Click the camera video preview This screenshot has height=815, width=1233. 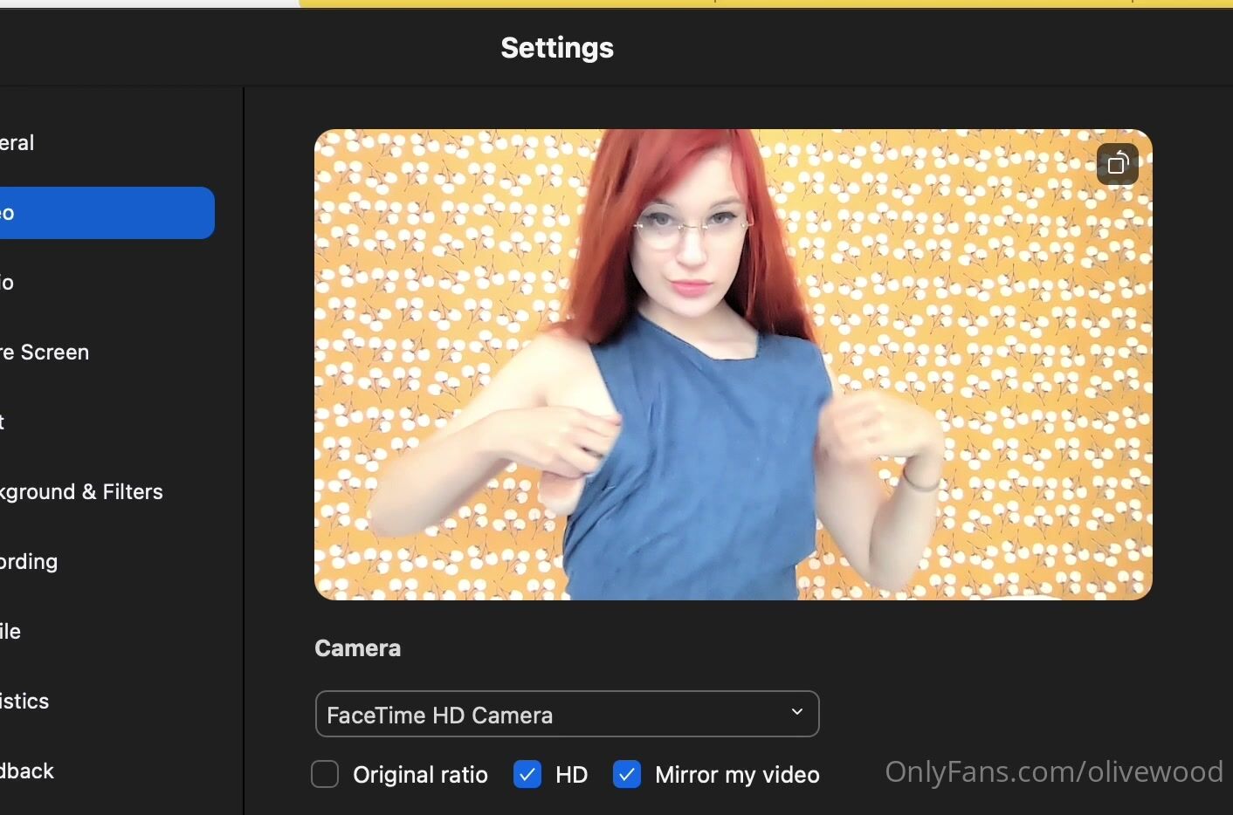tap(734, 365)
